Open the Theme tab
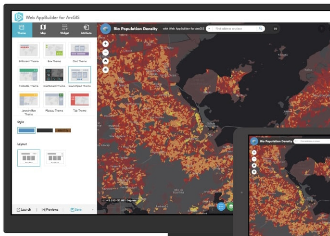The image size is (330, 236). (x=22, y=30)
